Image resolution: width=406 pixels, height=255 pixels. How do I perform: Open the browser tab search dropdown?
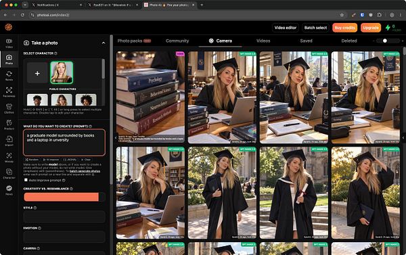pos(25,5)
